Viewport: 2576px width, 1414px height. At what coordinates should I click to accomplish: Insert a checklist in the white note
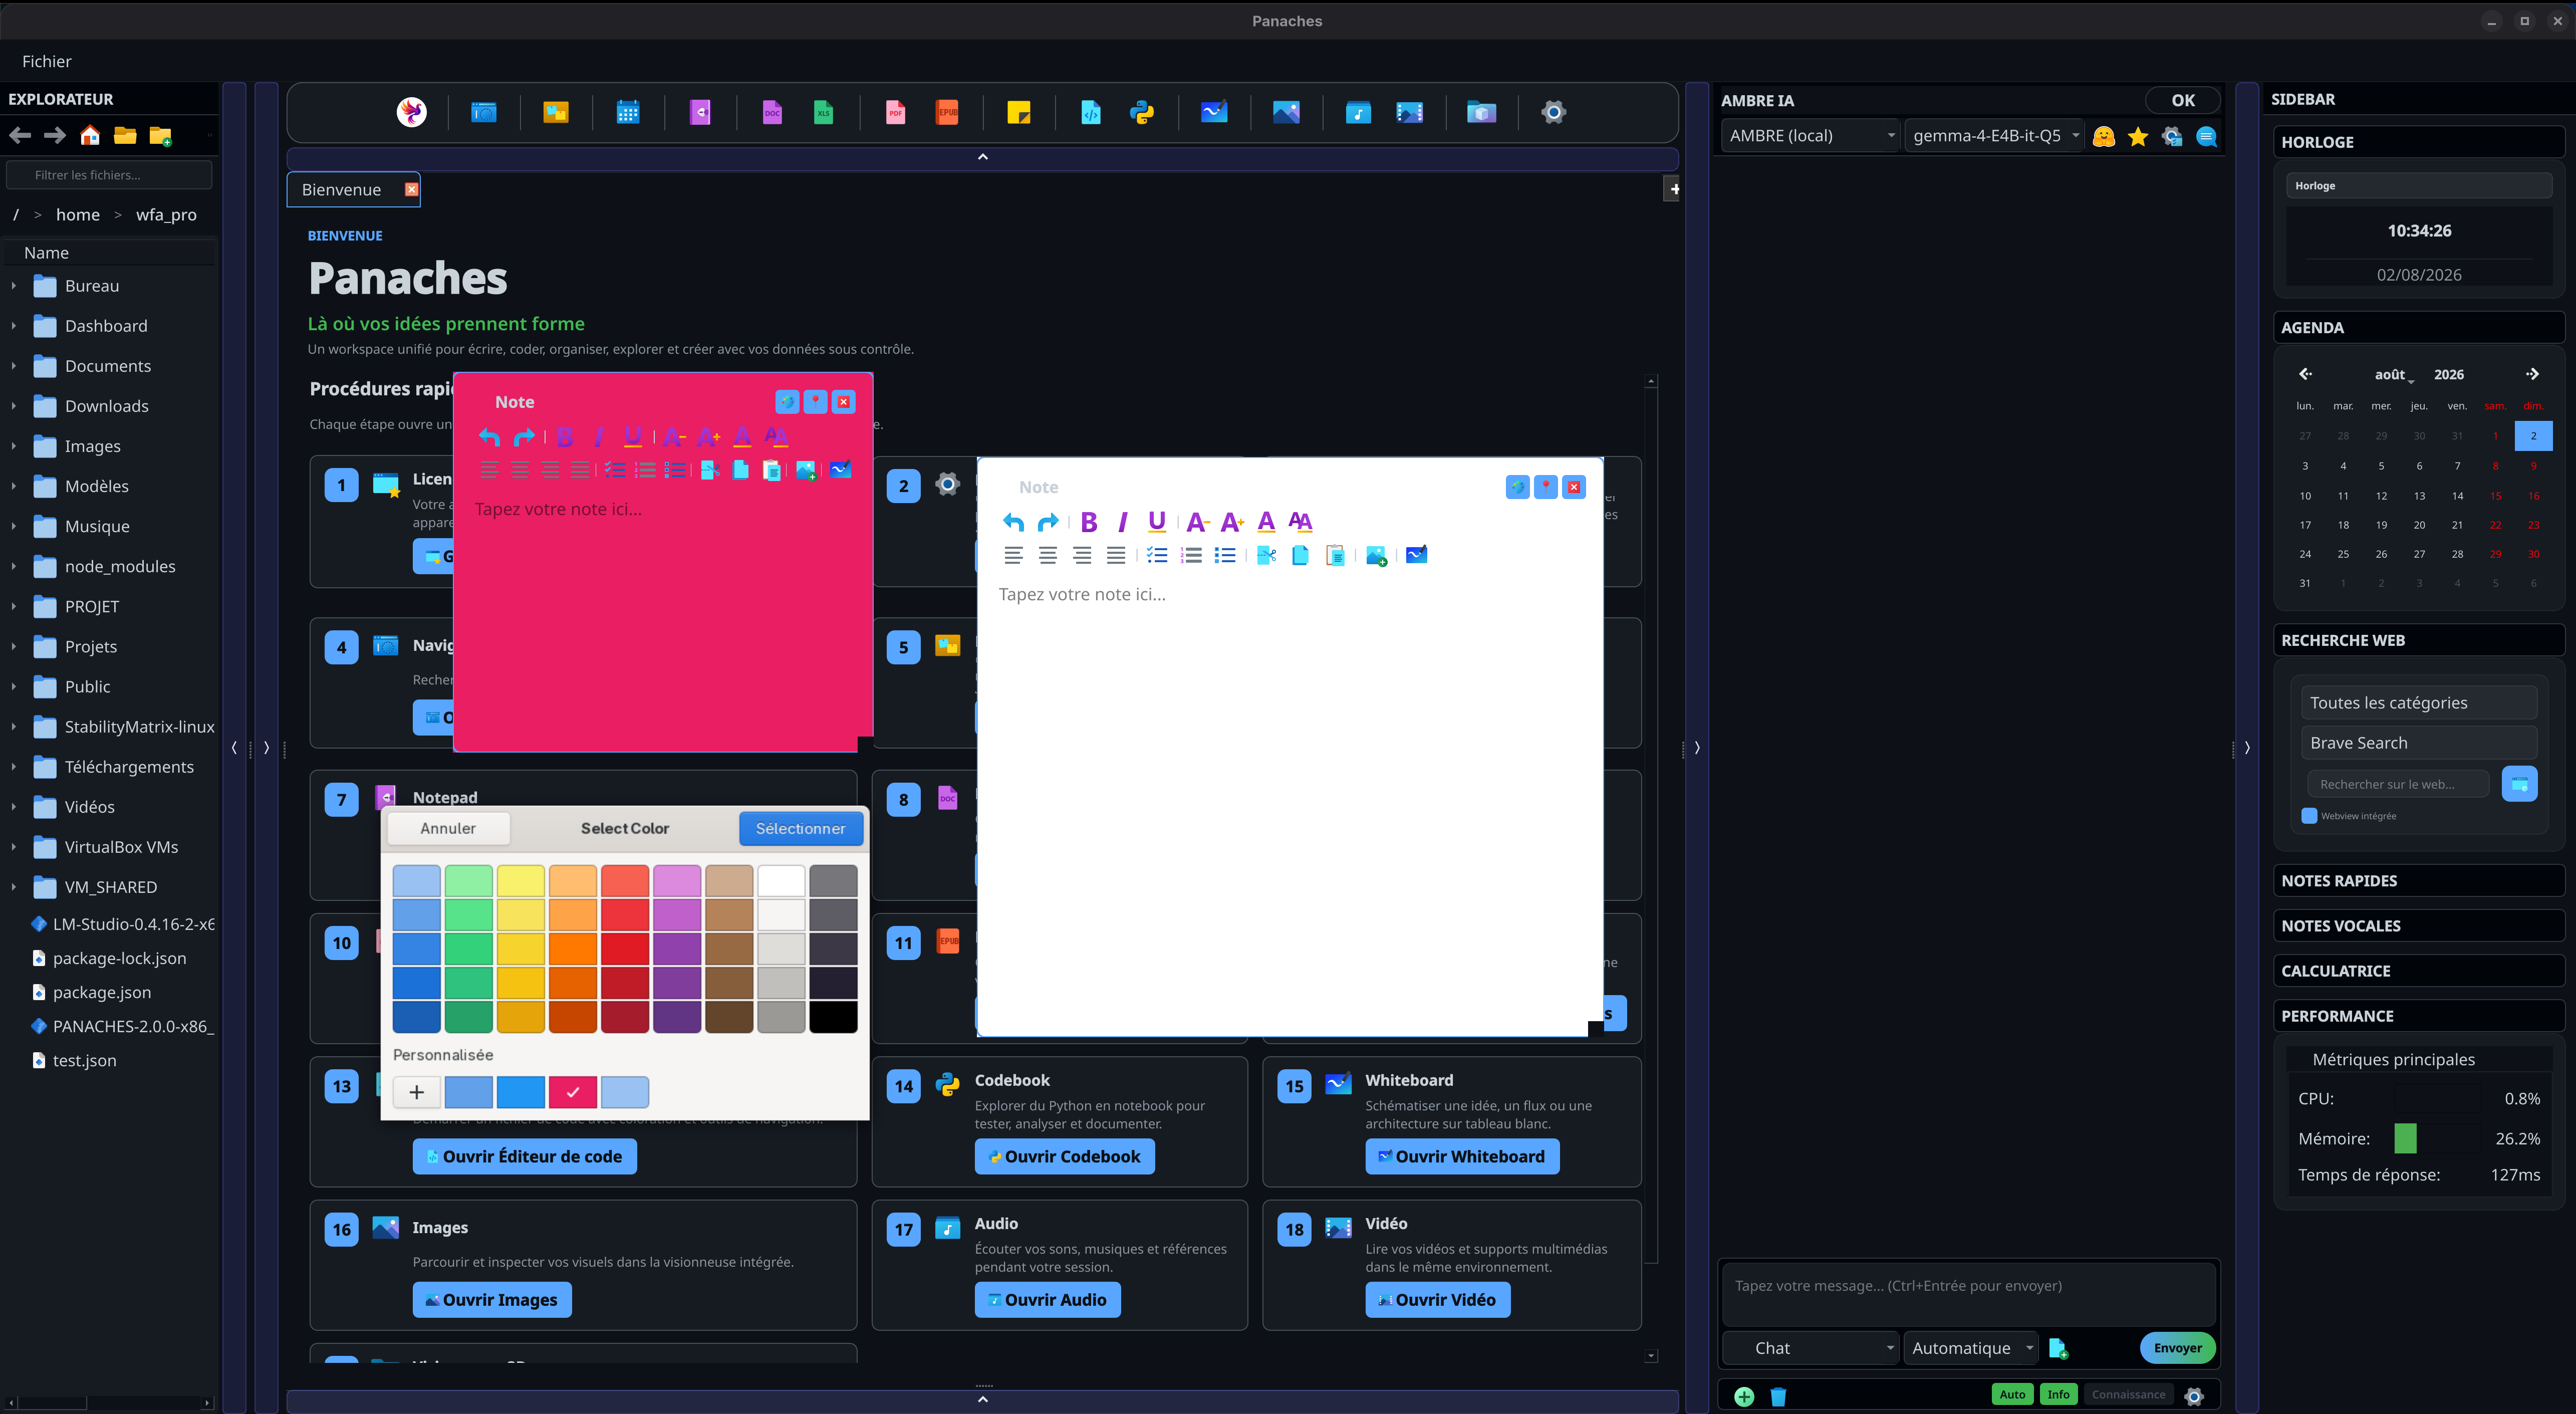tap(1157, 555)
